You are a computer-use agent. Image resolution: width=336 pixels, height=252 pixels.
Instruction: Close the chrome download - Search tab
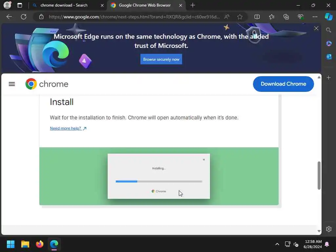click(x=102, y=5)
